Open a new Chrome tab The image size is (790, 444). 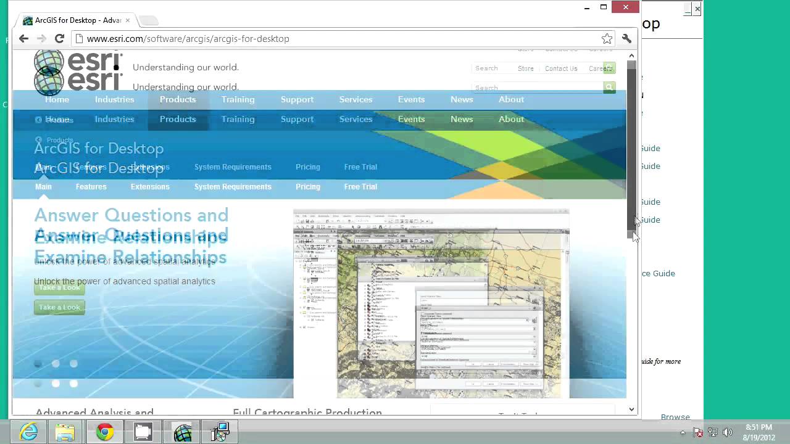coord(148,20)
